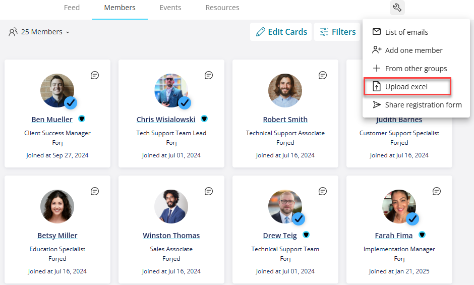Open the wrench admin tools icon

tap(397, 8)
